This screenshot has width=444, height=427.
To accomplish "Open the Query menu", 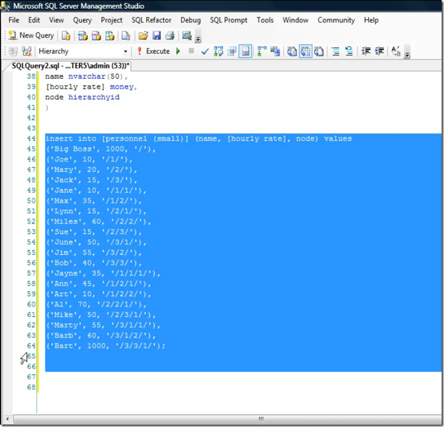I will 83,20.
